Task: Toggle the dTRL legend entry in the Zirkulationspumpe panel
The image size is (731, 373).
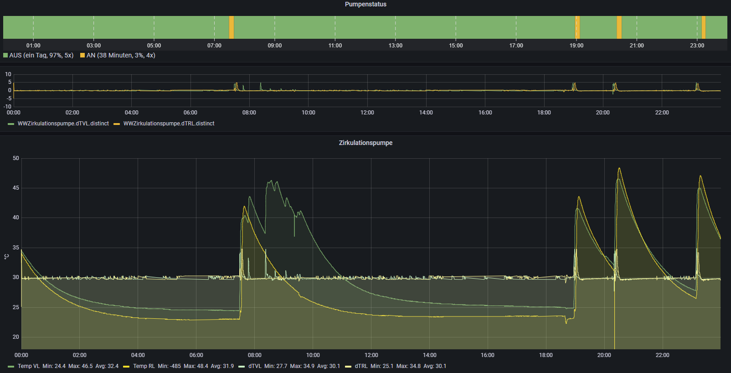Action: (361, 366)
